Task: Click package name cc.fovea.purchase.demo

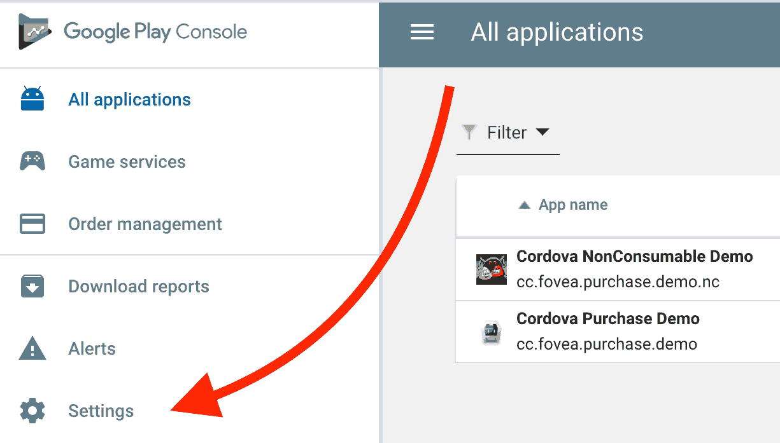Action: point(607,344)
